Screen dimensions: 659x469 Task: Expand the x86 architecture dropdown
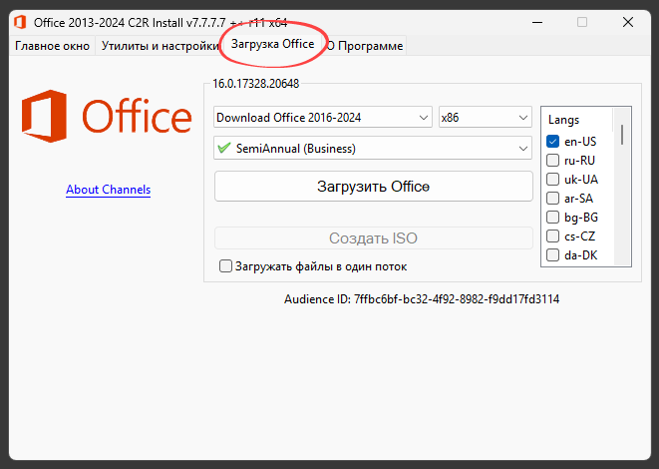(x=486, y=118)
